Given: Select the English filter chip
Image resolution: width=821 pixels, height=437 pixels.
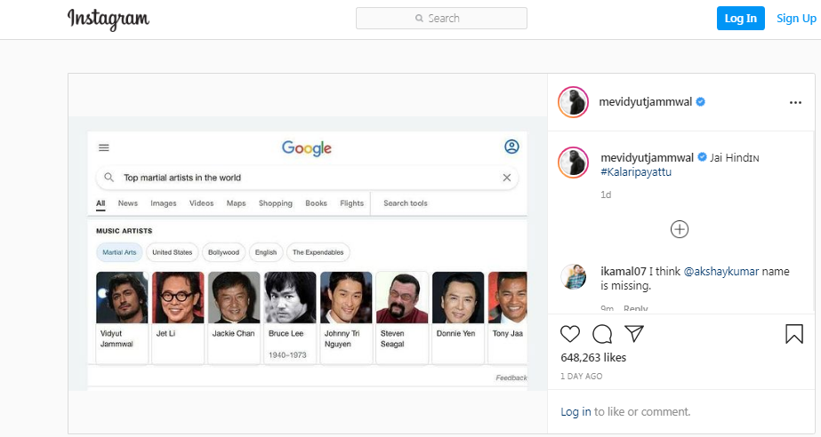Looking at the screenshot, I should pos(266,252).
